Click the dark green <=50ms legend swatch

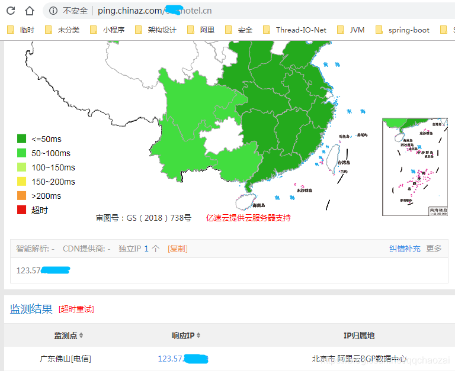[22, 139]
